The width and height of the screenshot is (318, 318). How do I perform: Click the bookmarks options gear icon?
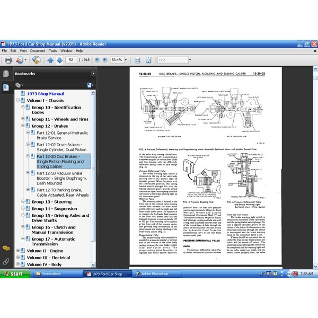[18, 85]
